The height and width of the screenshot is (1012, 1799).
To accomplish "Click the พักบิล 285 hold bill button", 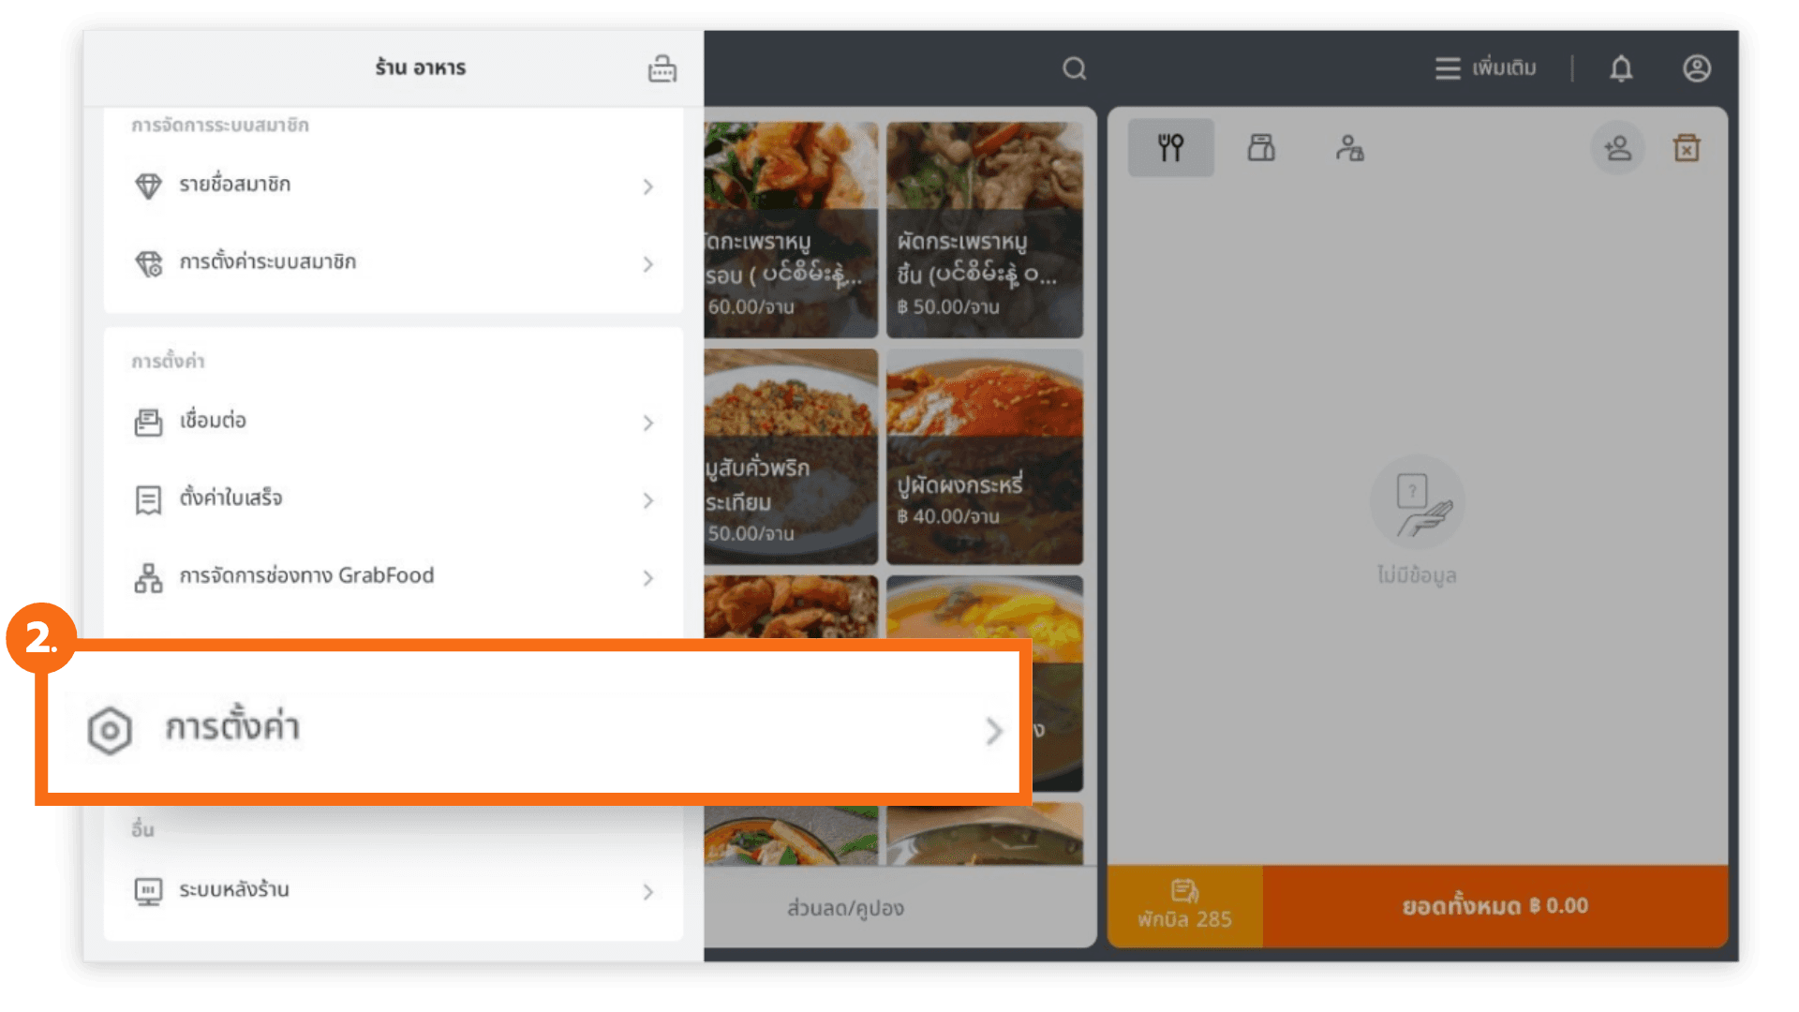I will [x=1184, y=905].
